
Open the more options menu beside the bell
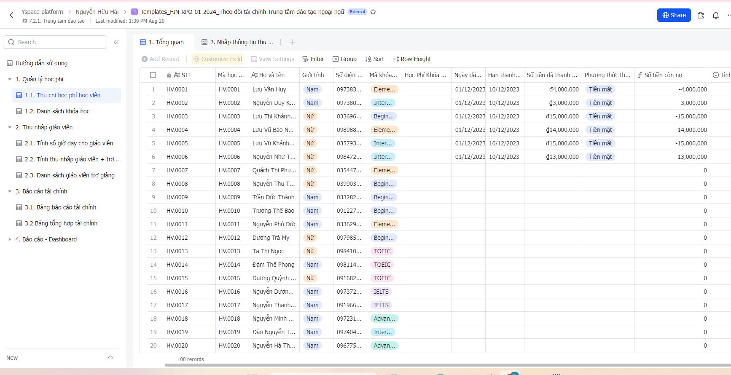pos(729,15)
